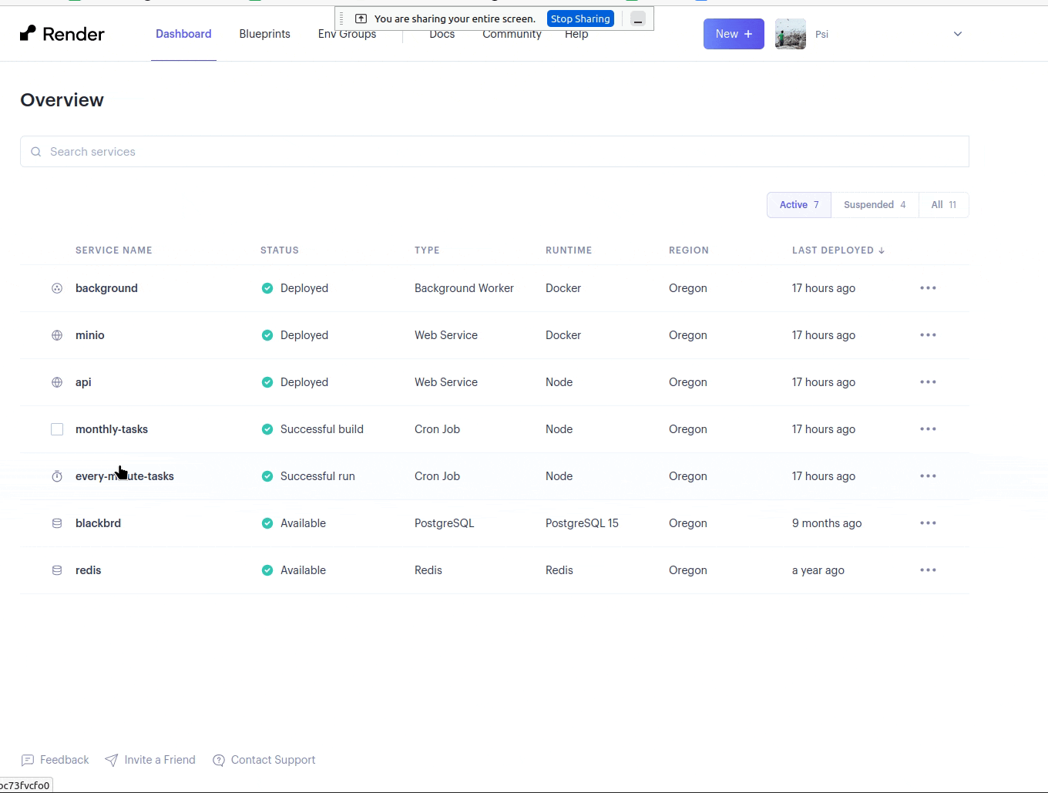Click Stop Sharing in screen share bar
1048x793 pixels.
[580, 18]
